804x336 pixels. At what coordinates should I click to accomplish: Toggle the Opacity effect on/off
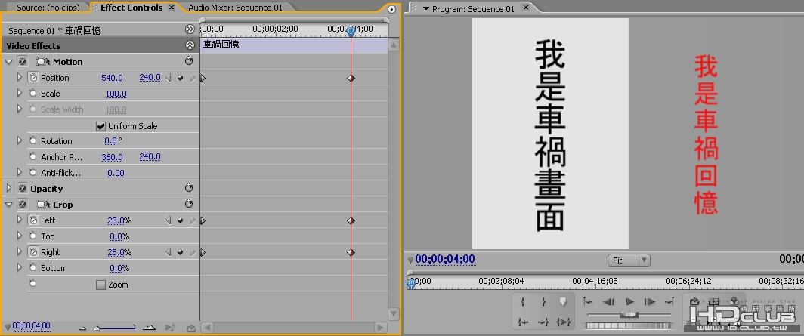tap(22, 189)
